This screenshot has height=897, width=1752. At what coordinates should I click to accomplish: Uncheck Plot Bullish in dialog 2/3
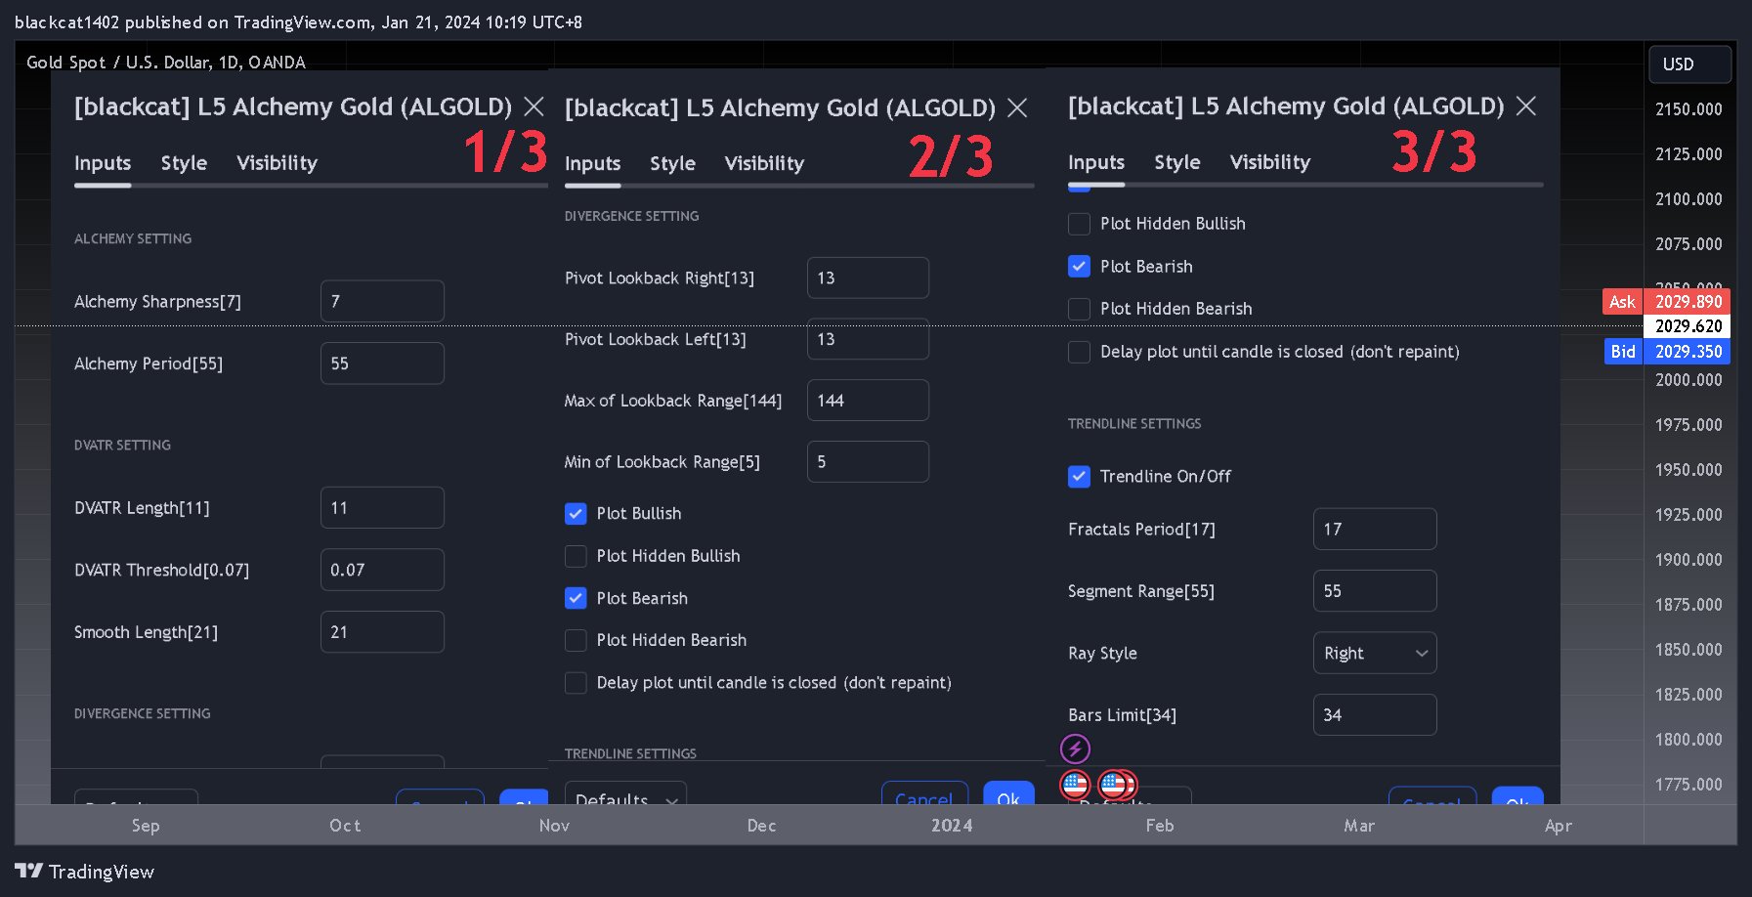[x=576, y=514]
